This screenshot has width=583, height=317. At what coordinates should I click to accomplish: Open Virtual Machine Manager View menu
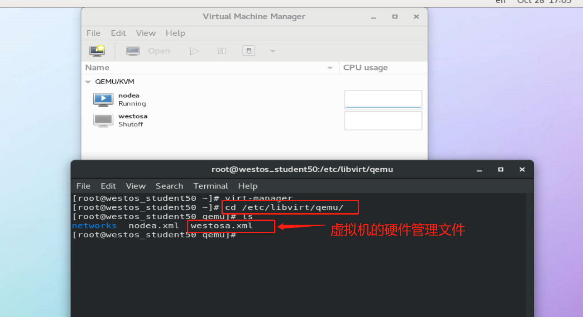(x=146, y=33)
